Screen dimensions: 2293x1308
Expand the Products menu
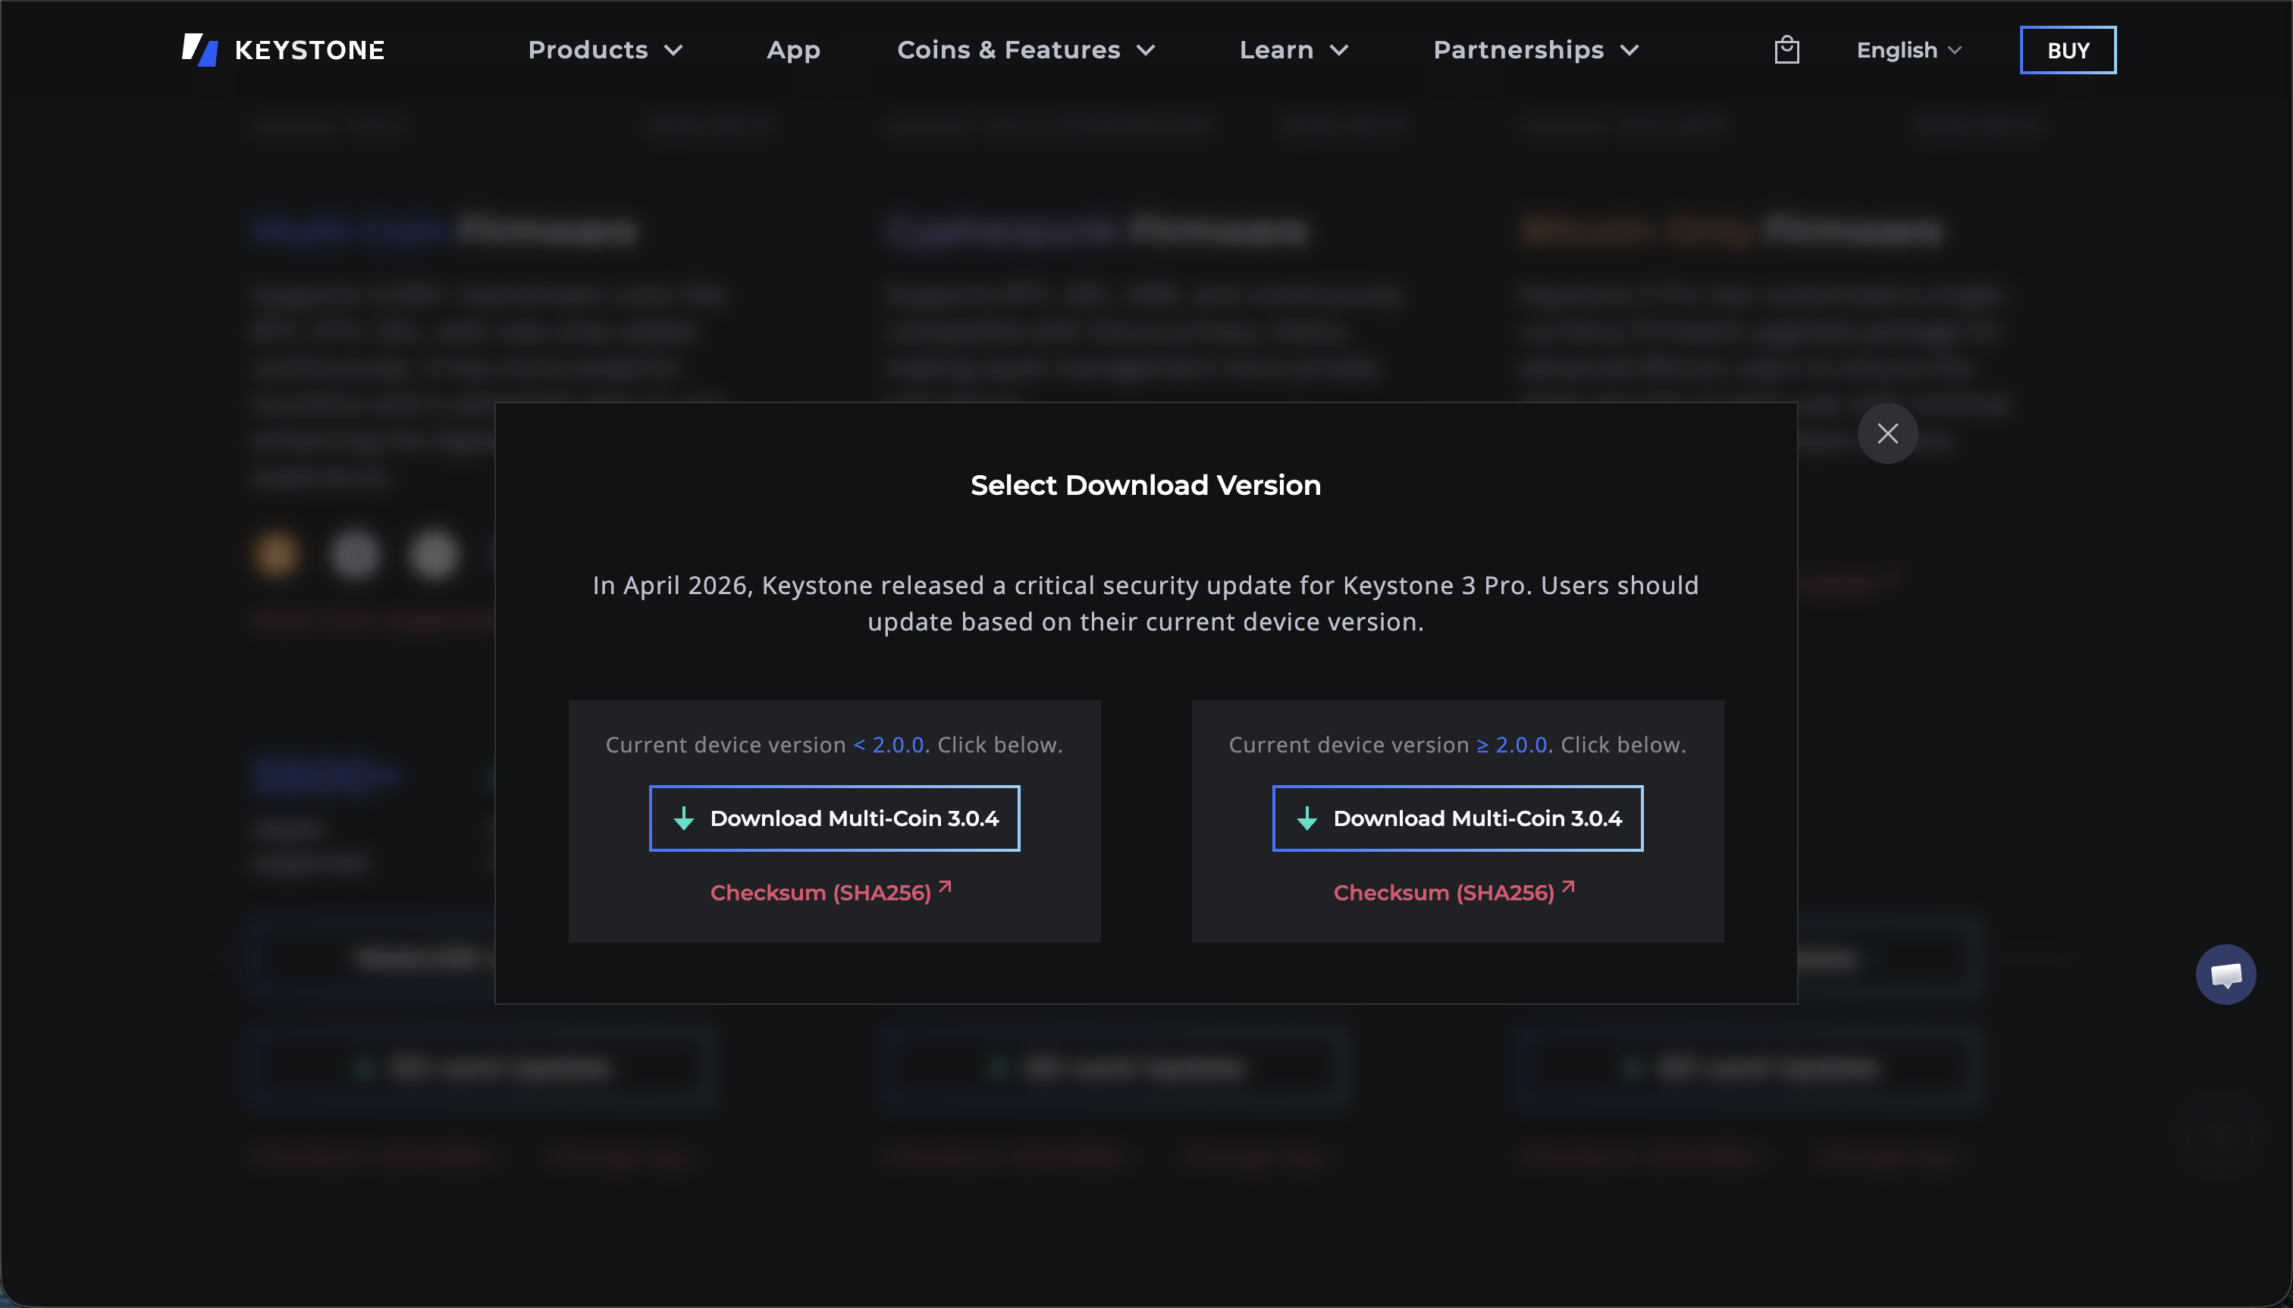point(605,49)
